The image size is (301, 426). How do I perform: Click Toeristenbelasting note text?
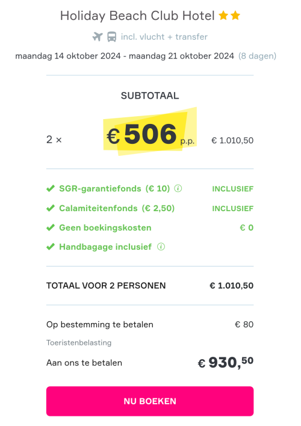point(79,342)
